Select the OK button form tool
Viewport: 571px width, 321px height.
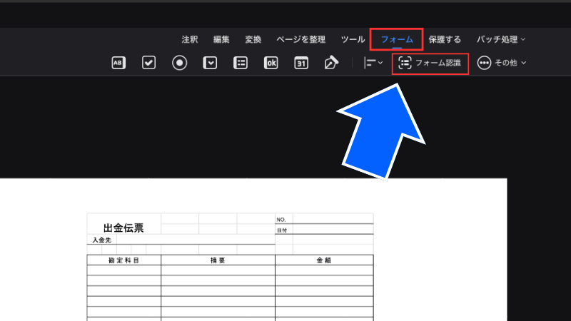(271, 63)
